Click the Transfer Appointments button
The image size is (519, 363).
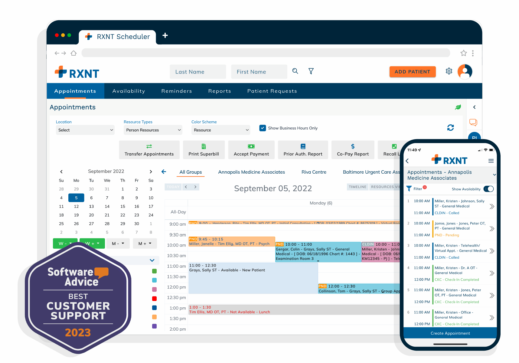pyautogui.click(x=149, y=150)
